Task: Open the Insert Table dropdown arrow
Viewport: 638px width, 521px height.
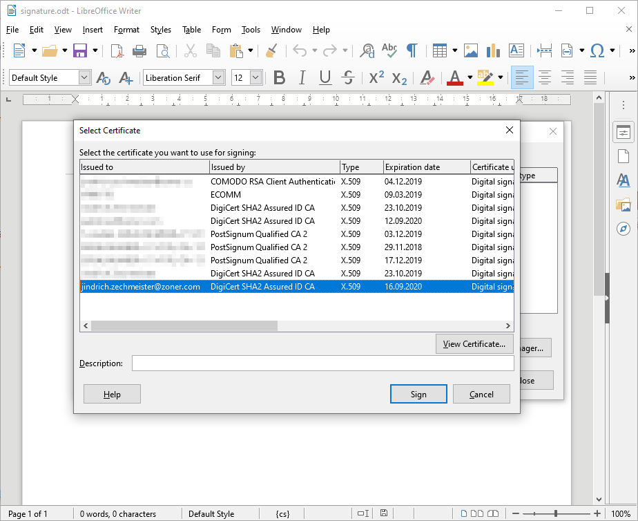Action: [455, 51]
